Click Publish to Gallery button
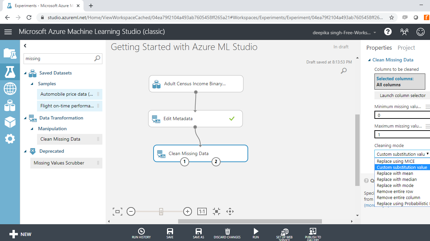Viewport: 430px width, 241px height. (x=313, y=234)
